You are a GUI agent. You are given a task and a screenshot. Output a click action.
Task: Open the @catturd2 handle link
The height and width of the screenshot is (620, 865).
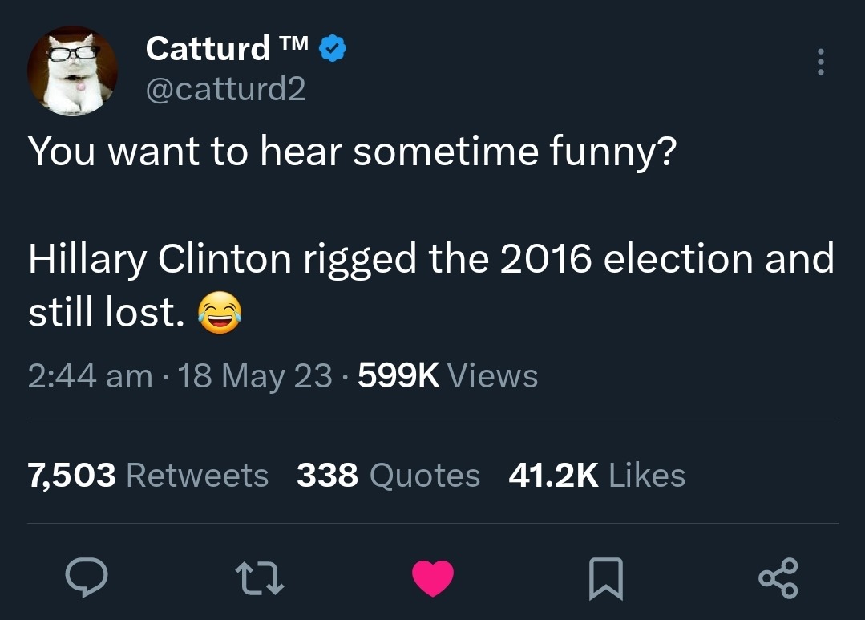click(x=225, y=89)
